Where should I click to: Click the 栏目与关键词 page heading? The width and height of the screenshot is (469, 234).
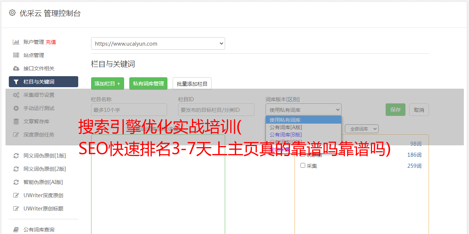tap(113, 64)
